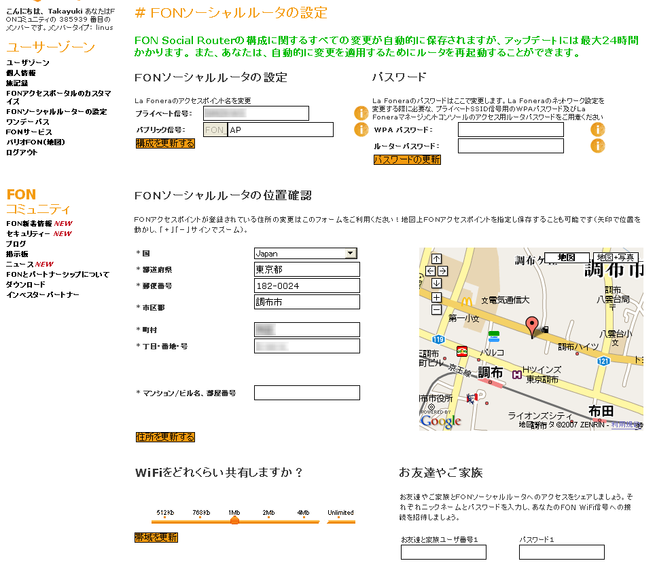Image resolution: width=655 pixels, height=563 pixels.
Task: Click route 119 badge on the map
Action: point(438,339)
